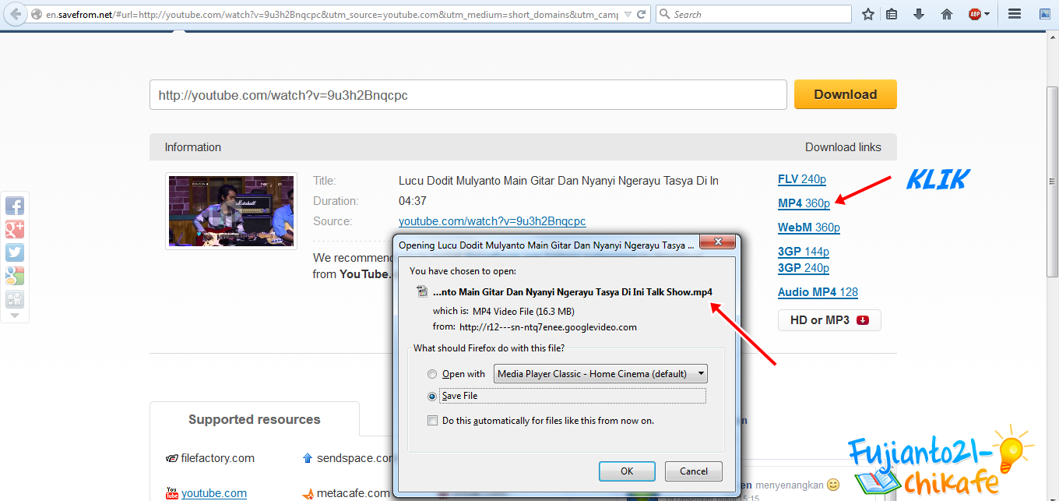Screen dimensions: 1059x501
Task: Click the browser Back arrow button
Action: tap(16, 14)
